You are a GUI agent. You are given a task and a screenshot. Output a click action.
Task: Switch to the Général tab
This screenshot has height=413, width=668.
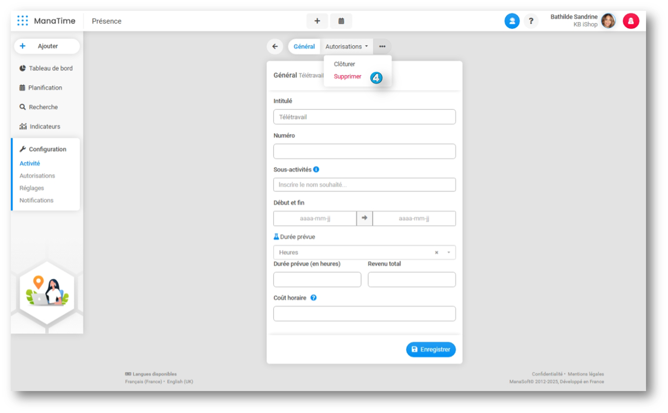[304, 46]
